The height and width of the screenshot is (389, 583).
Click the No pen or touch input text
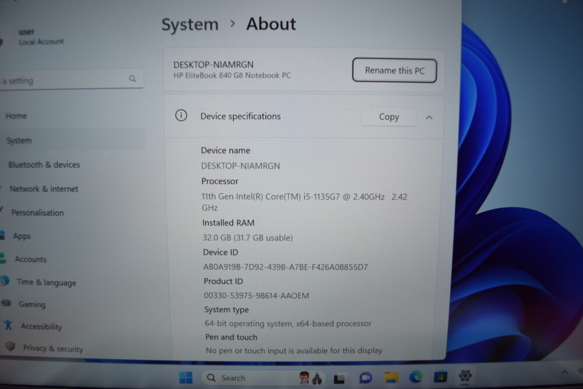click(294, 351)
